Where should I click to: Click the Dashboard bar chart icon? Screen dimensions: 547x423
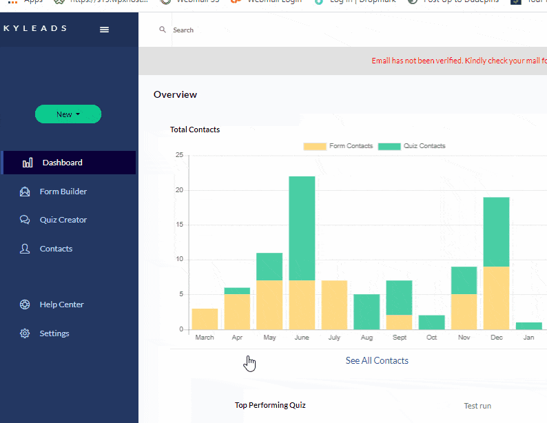(x=28, y=163)
